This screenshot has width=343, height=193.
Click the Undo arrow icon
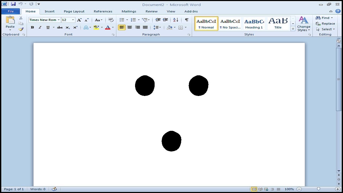20,4
